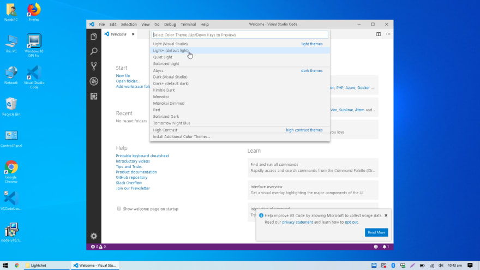Click the privacy statement link

[297, 222]
